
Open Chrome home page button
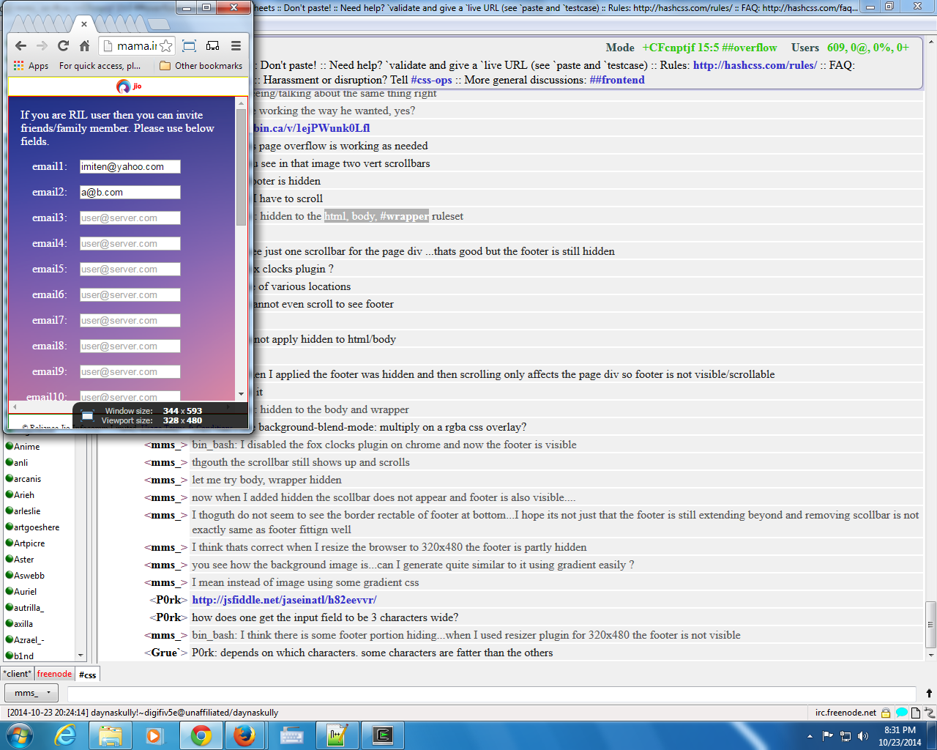pos(84,45)
